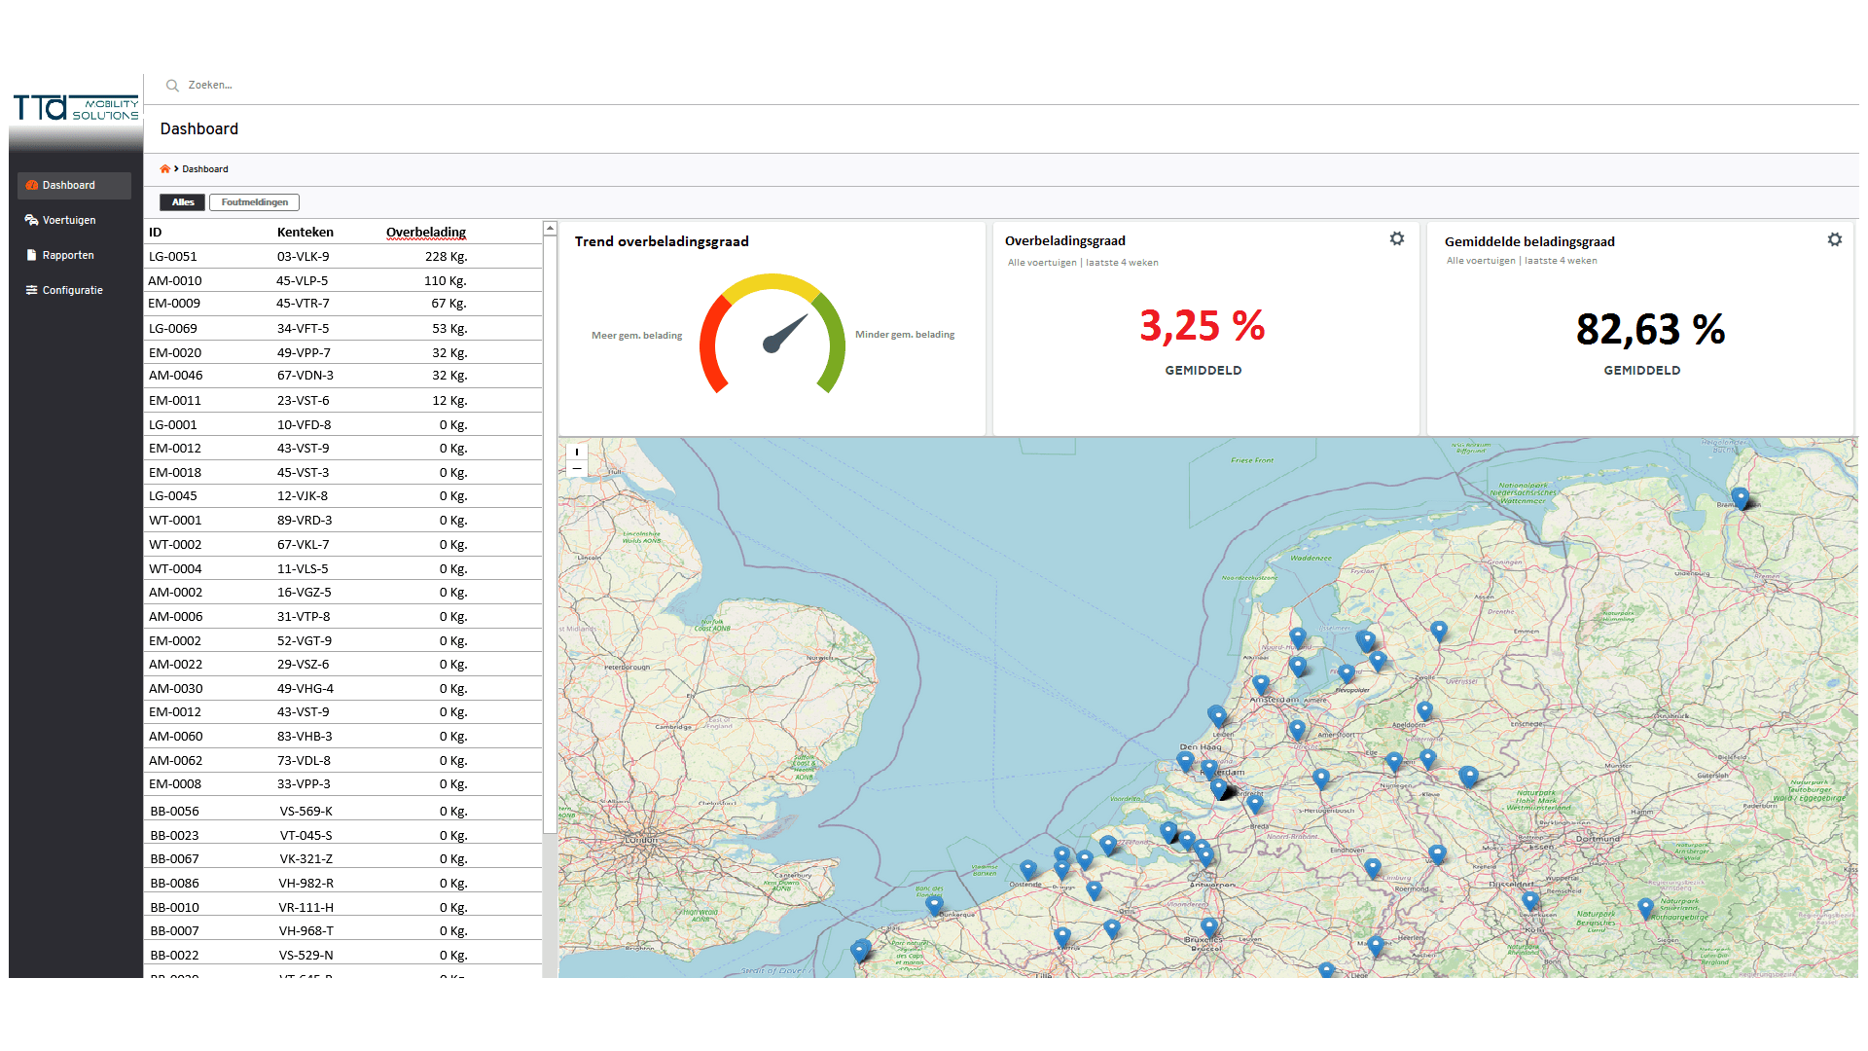
Task: Select the Dashboard sidebar item
Action: (69, 185)
